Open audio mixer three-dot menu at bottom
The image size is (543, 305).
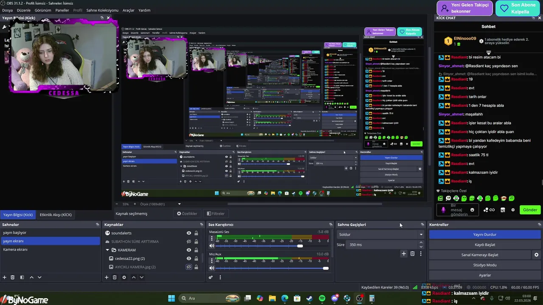[220, 277]
